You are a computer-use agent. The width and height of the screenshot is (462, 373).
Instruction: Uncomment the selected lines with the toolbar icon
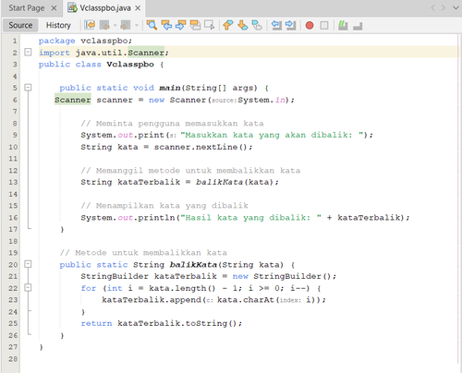click(358, 26)
